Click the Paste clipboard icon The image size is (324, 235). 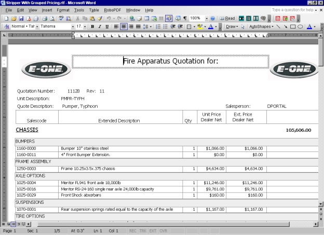92,19
